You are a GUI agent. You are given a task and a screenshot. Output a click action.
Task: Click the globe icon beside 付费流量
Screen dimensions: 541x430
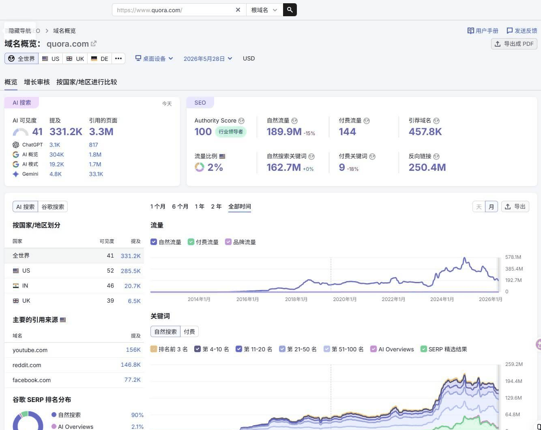[x=367, y=120]
